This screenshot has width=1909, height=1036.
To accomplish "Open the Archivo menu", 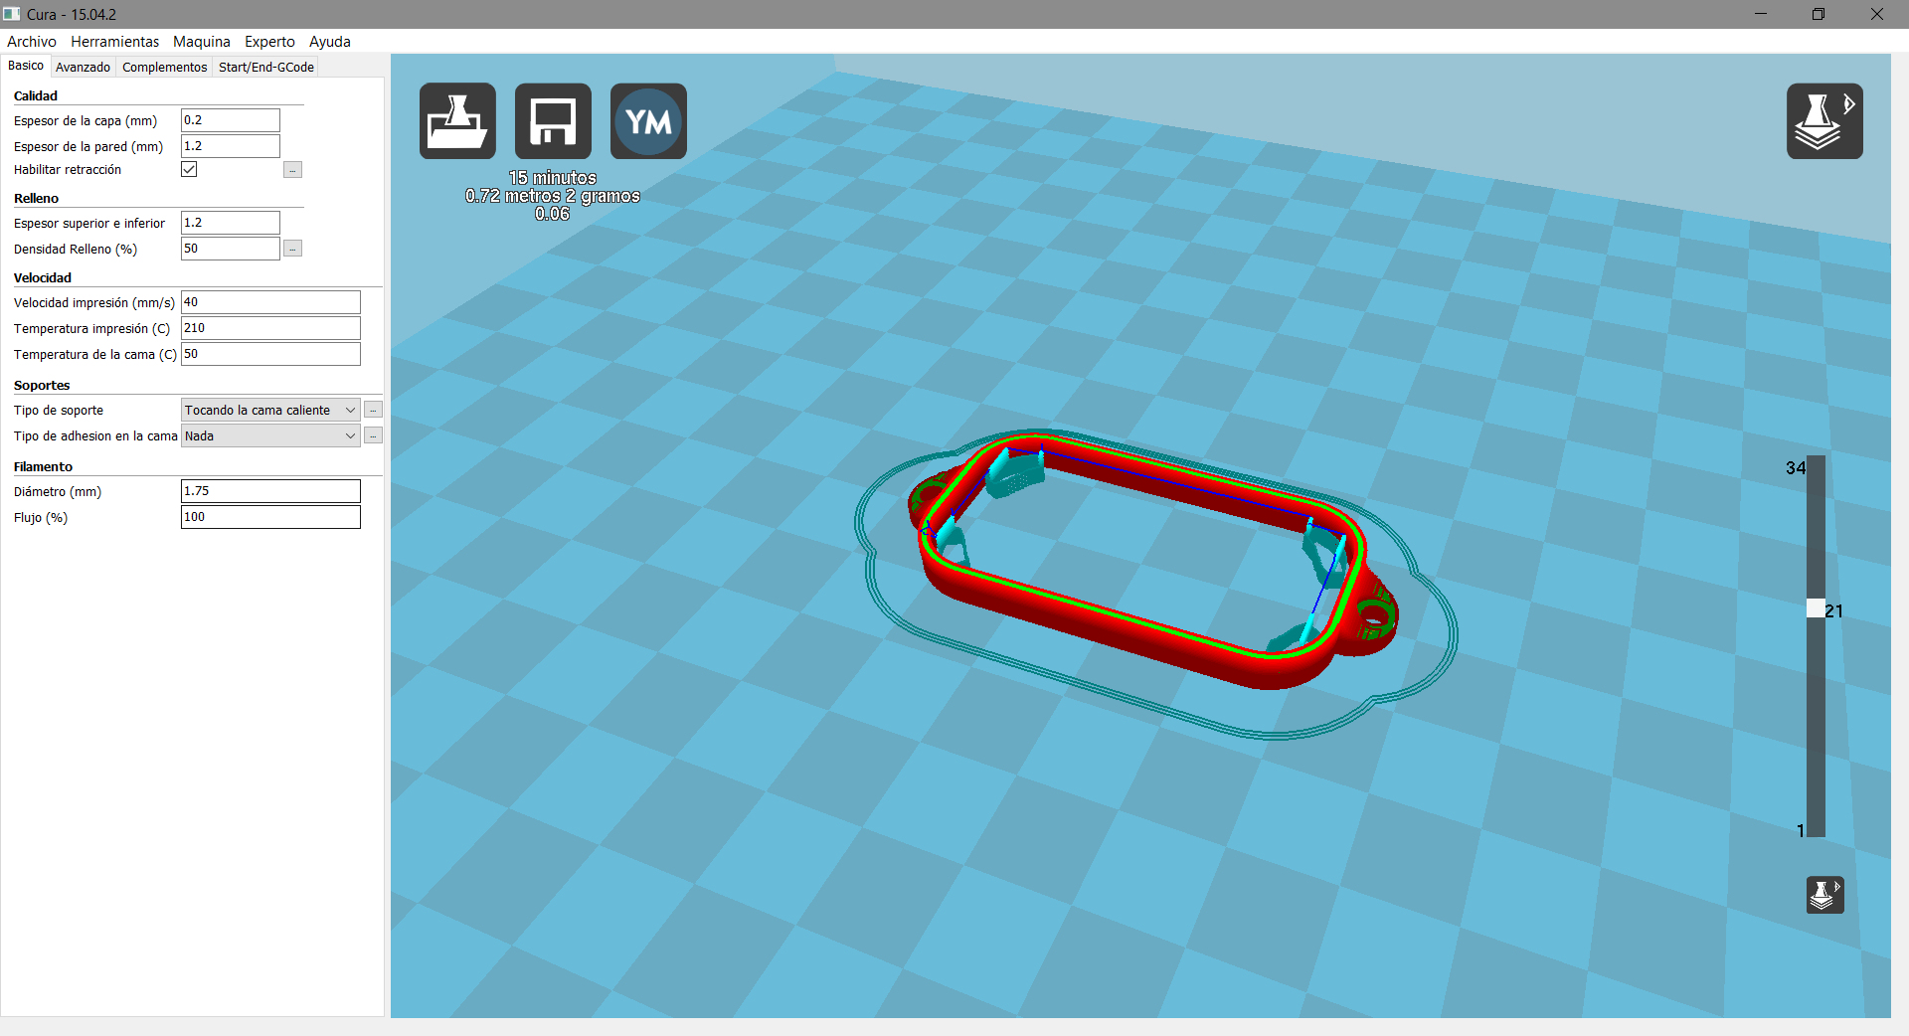I will pyautogui.click(x=32, y=42).
